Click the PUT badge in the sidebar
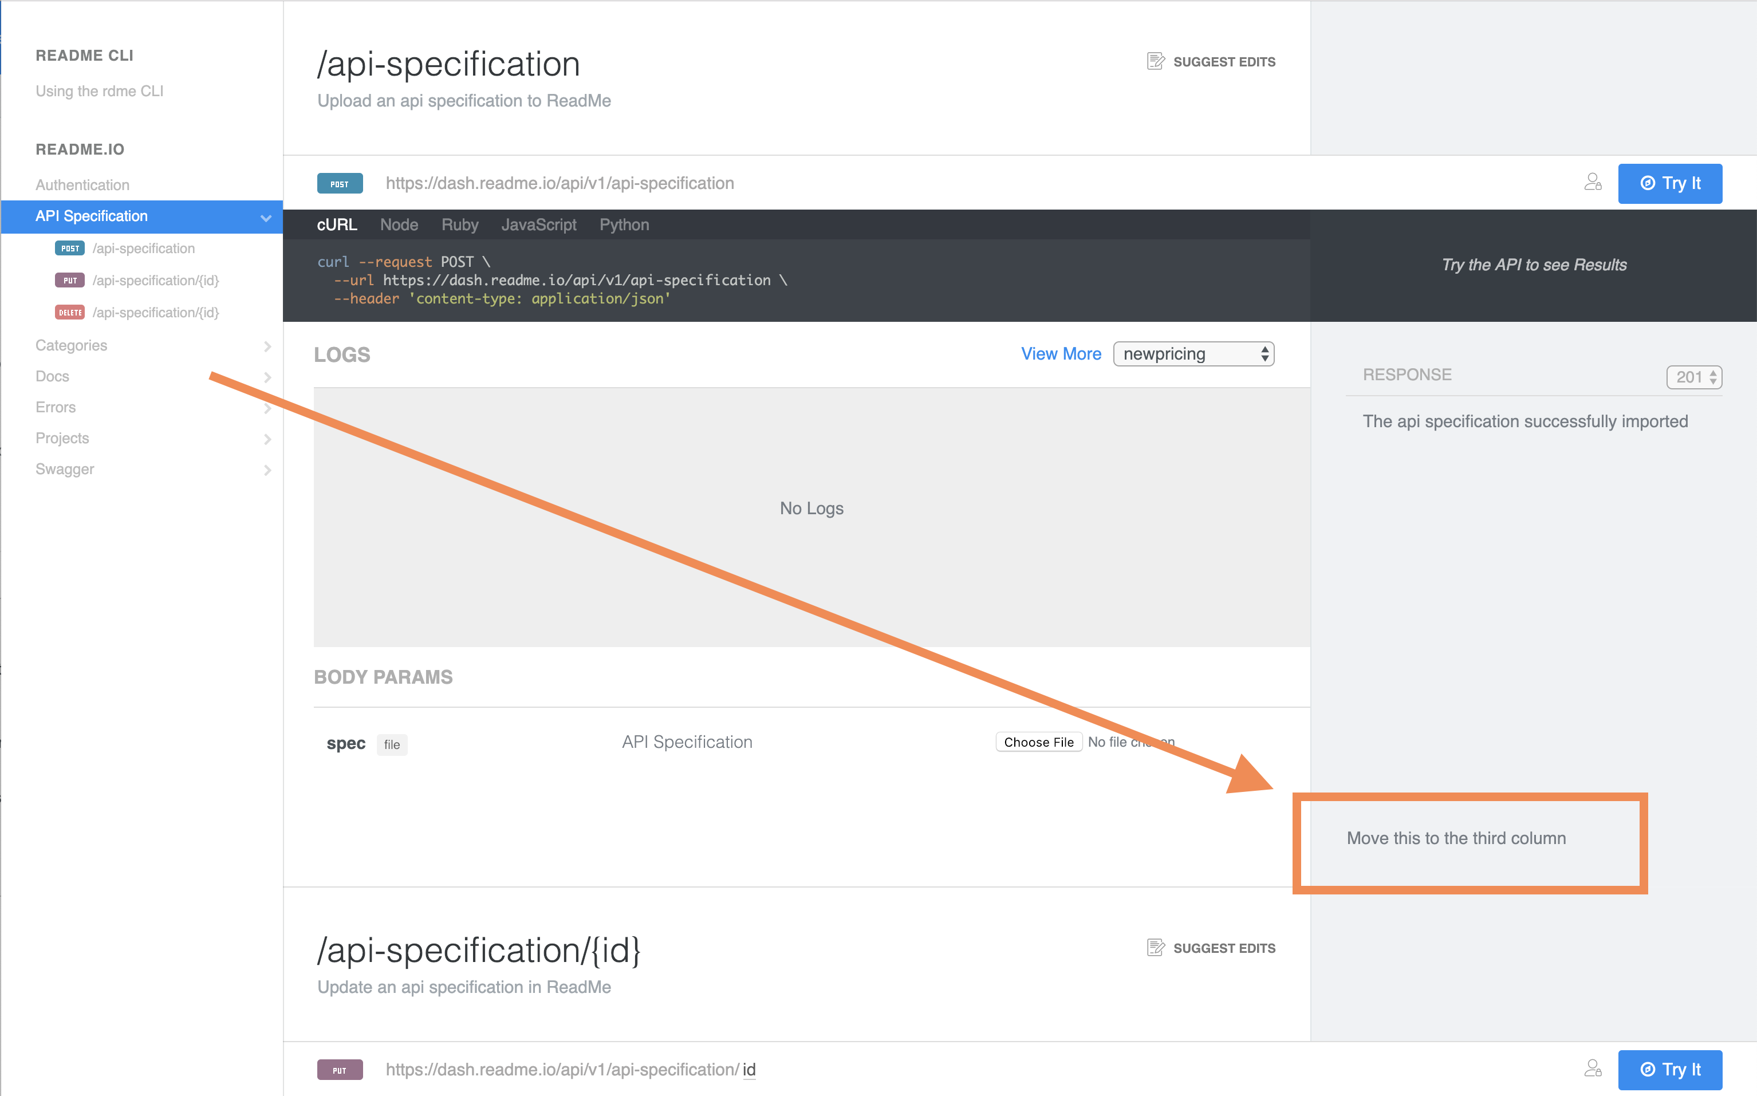This screenshot has height=1096, width=1757. click(x=70, y=280)
